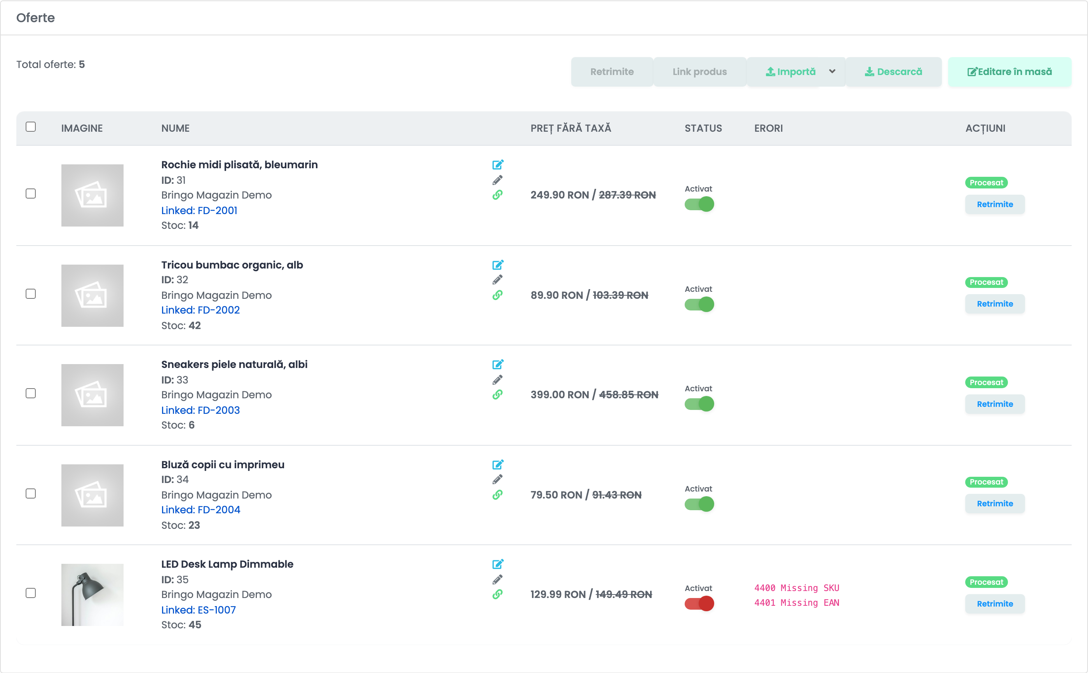This screenshot has height=673, width=1088.
Task: Click the LED desk lamp thumbnail
Action: coord(92,595)
